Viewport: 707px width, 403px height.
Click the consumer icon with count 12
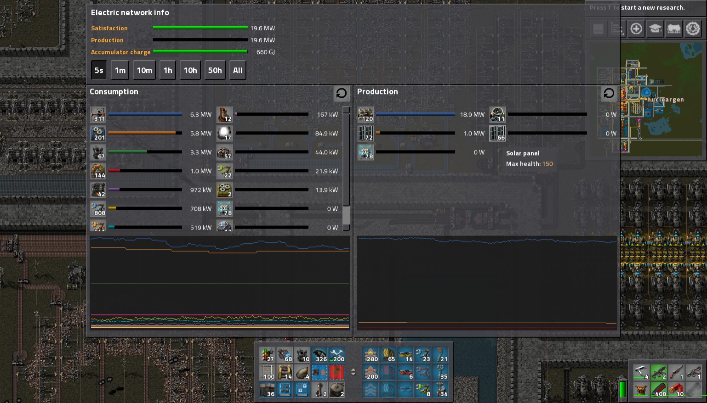[x=224, y=114]
